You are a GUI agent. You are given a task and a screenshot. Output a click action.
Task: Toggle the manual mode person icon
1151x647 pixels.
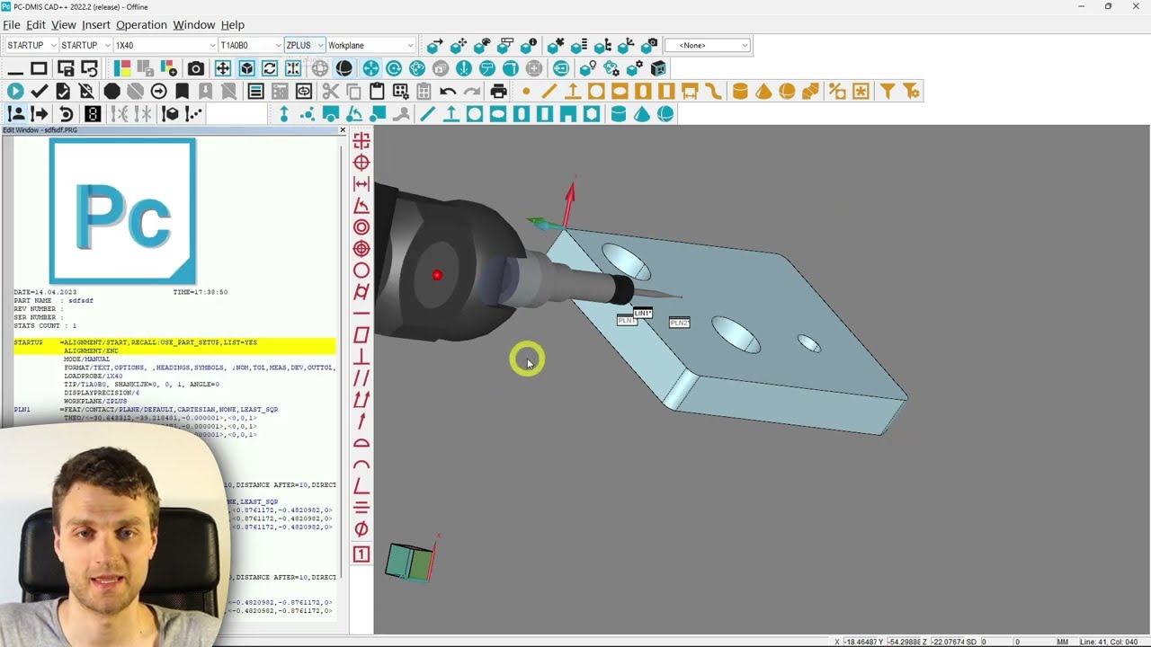click(15, 114)
